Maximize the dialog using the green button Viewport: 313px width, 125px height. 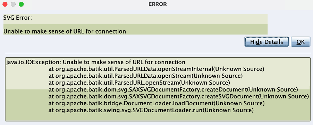[21, 4]
